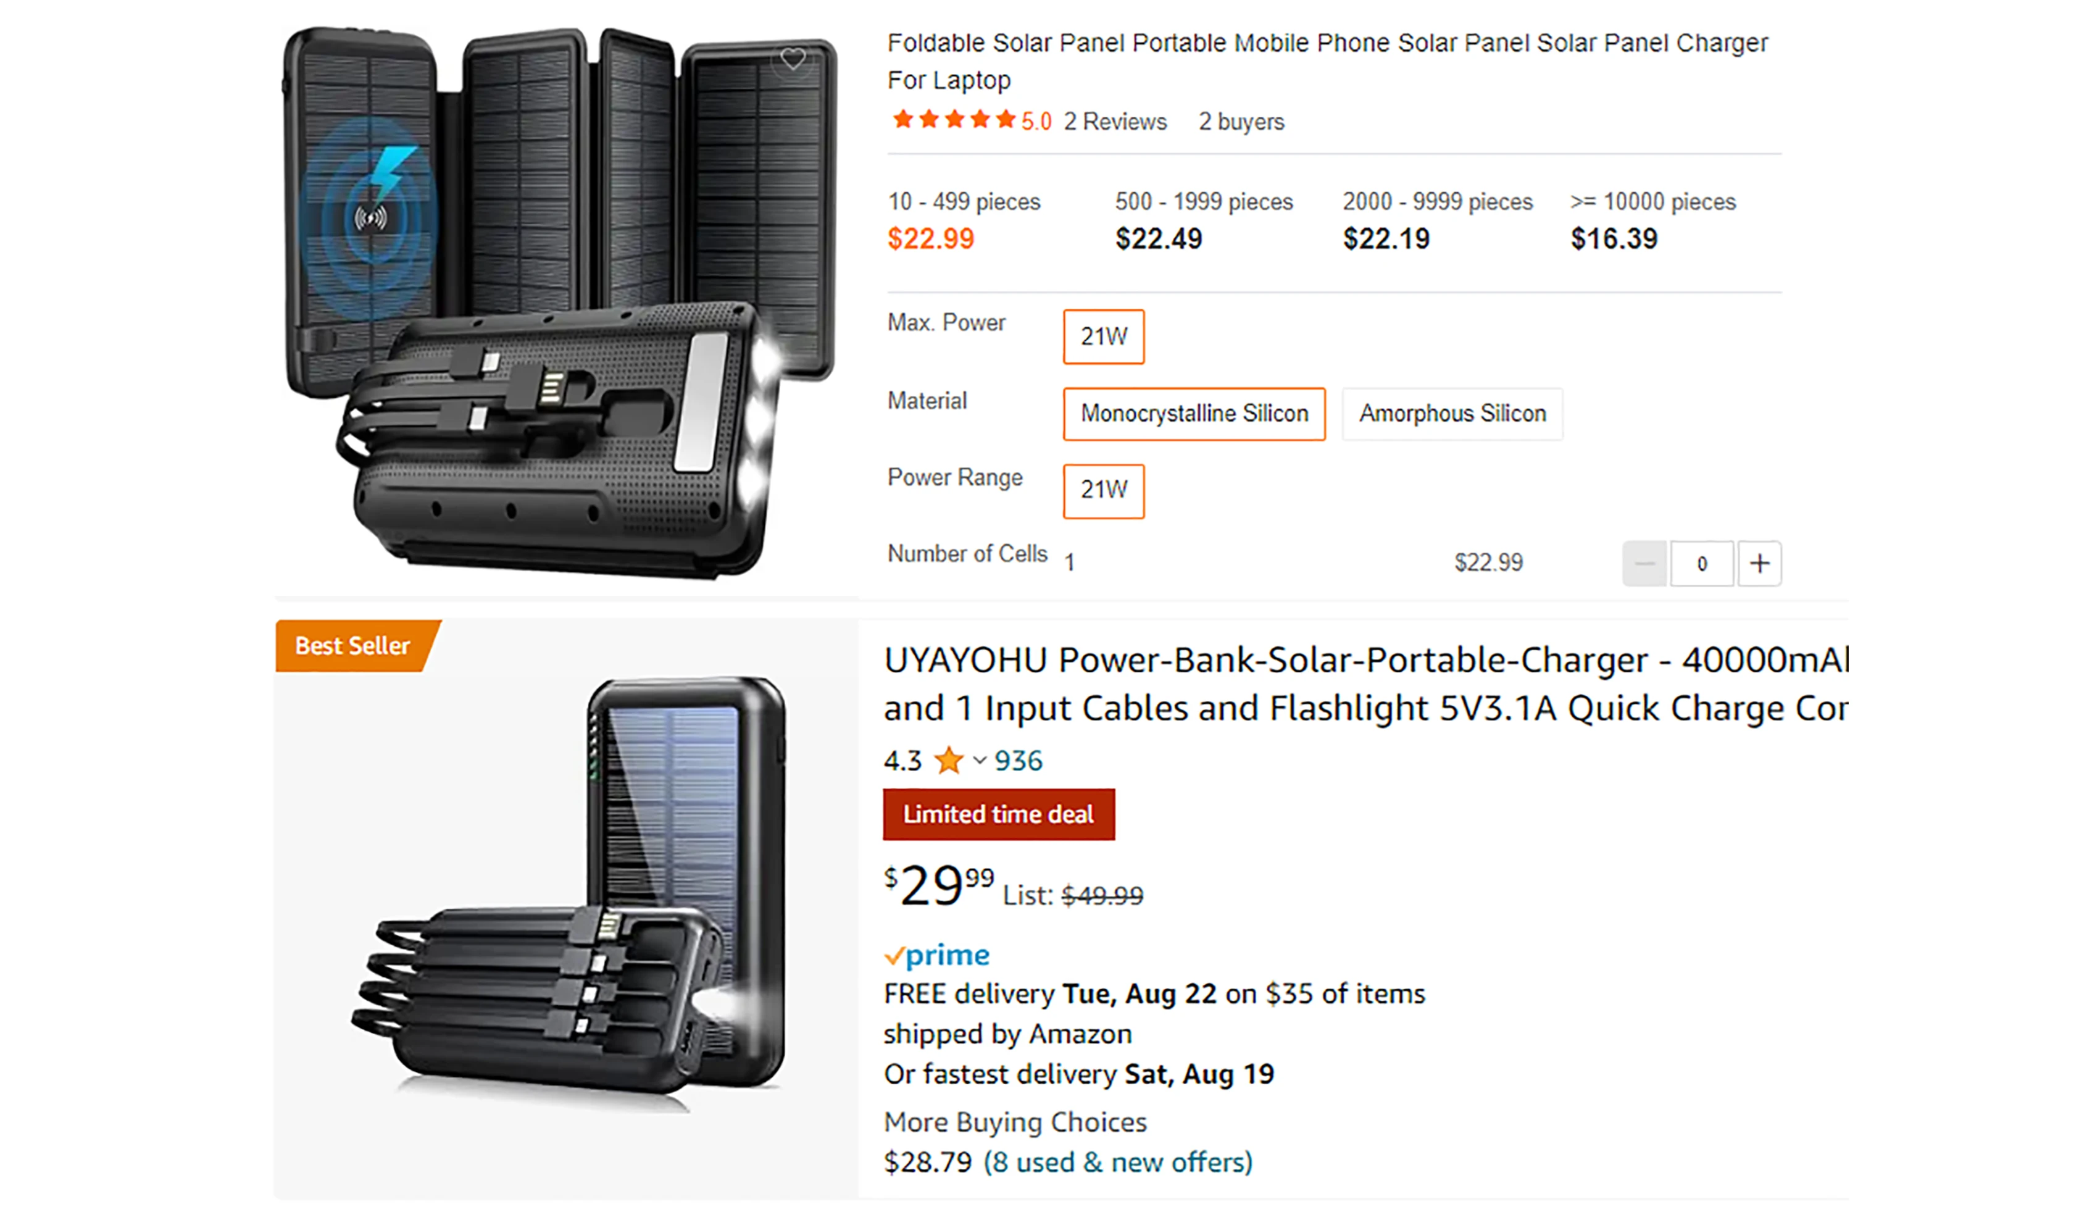Click the orange star rating icon of UYAYOHU
Image resolution: width=2100 pixels, height=1225 pixels.
(x=948, y=760)
